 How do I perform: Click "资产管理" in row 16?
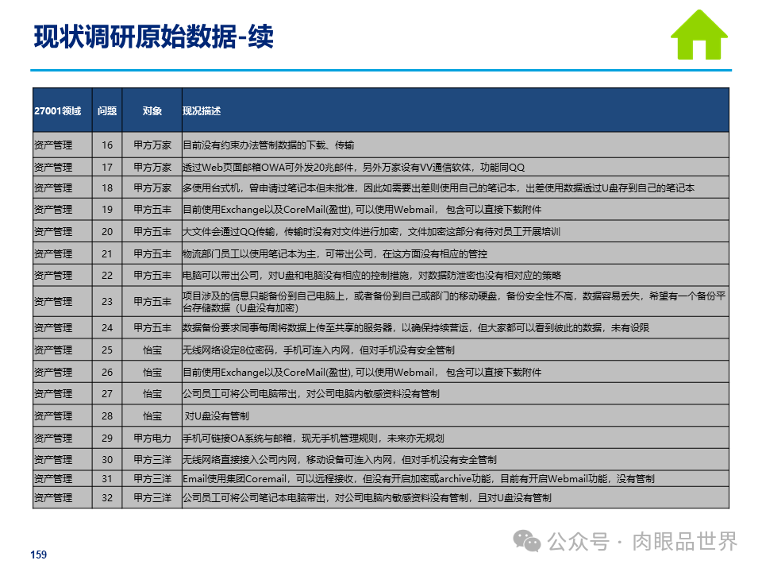(x=53, y=145)
